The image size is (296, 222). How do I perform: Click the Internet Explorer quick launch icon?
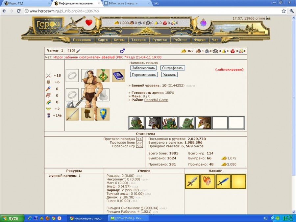point(30,218)
